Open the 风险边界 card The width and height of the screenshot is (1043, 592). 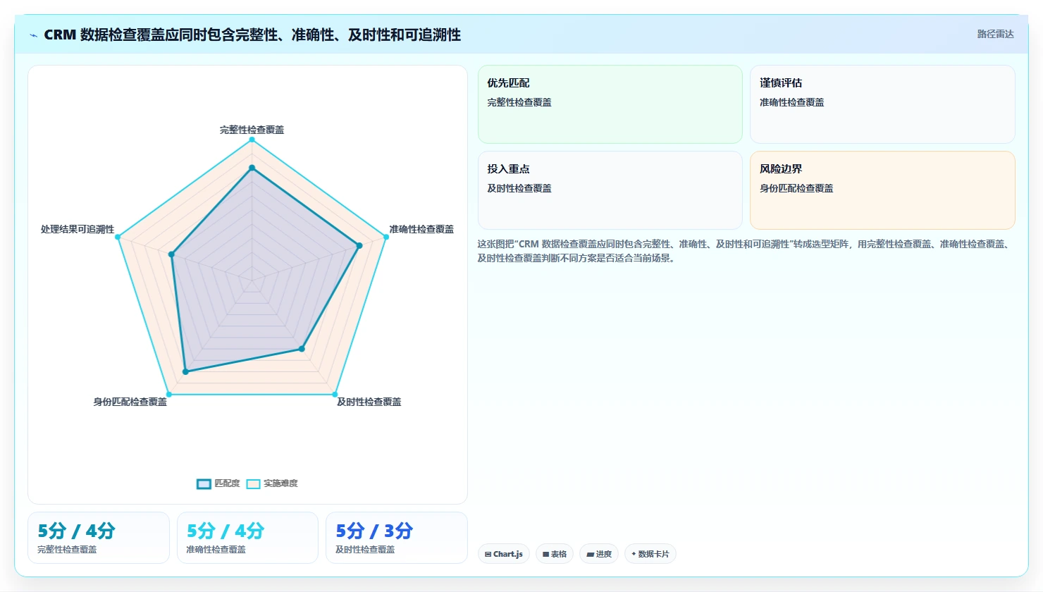882,190
